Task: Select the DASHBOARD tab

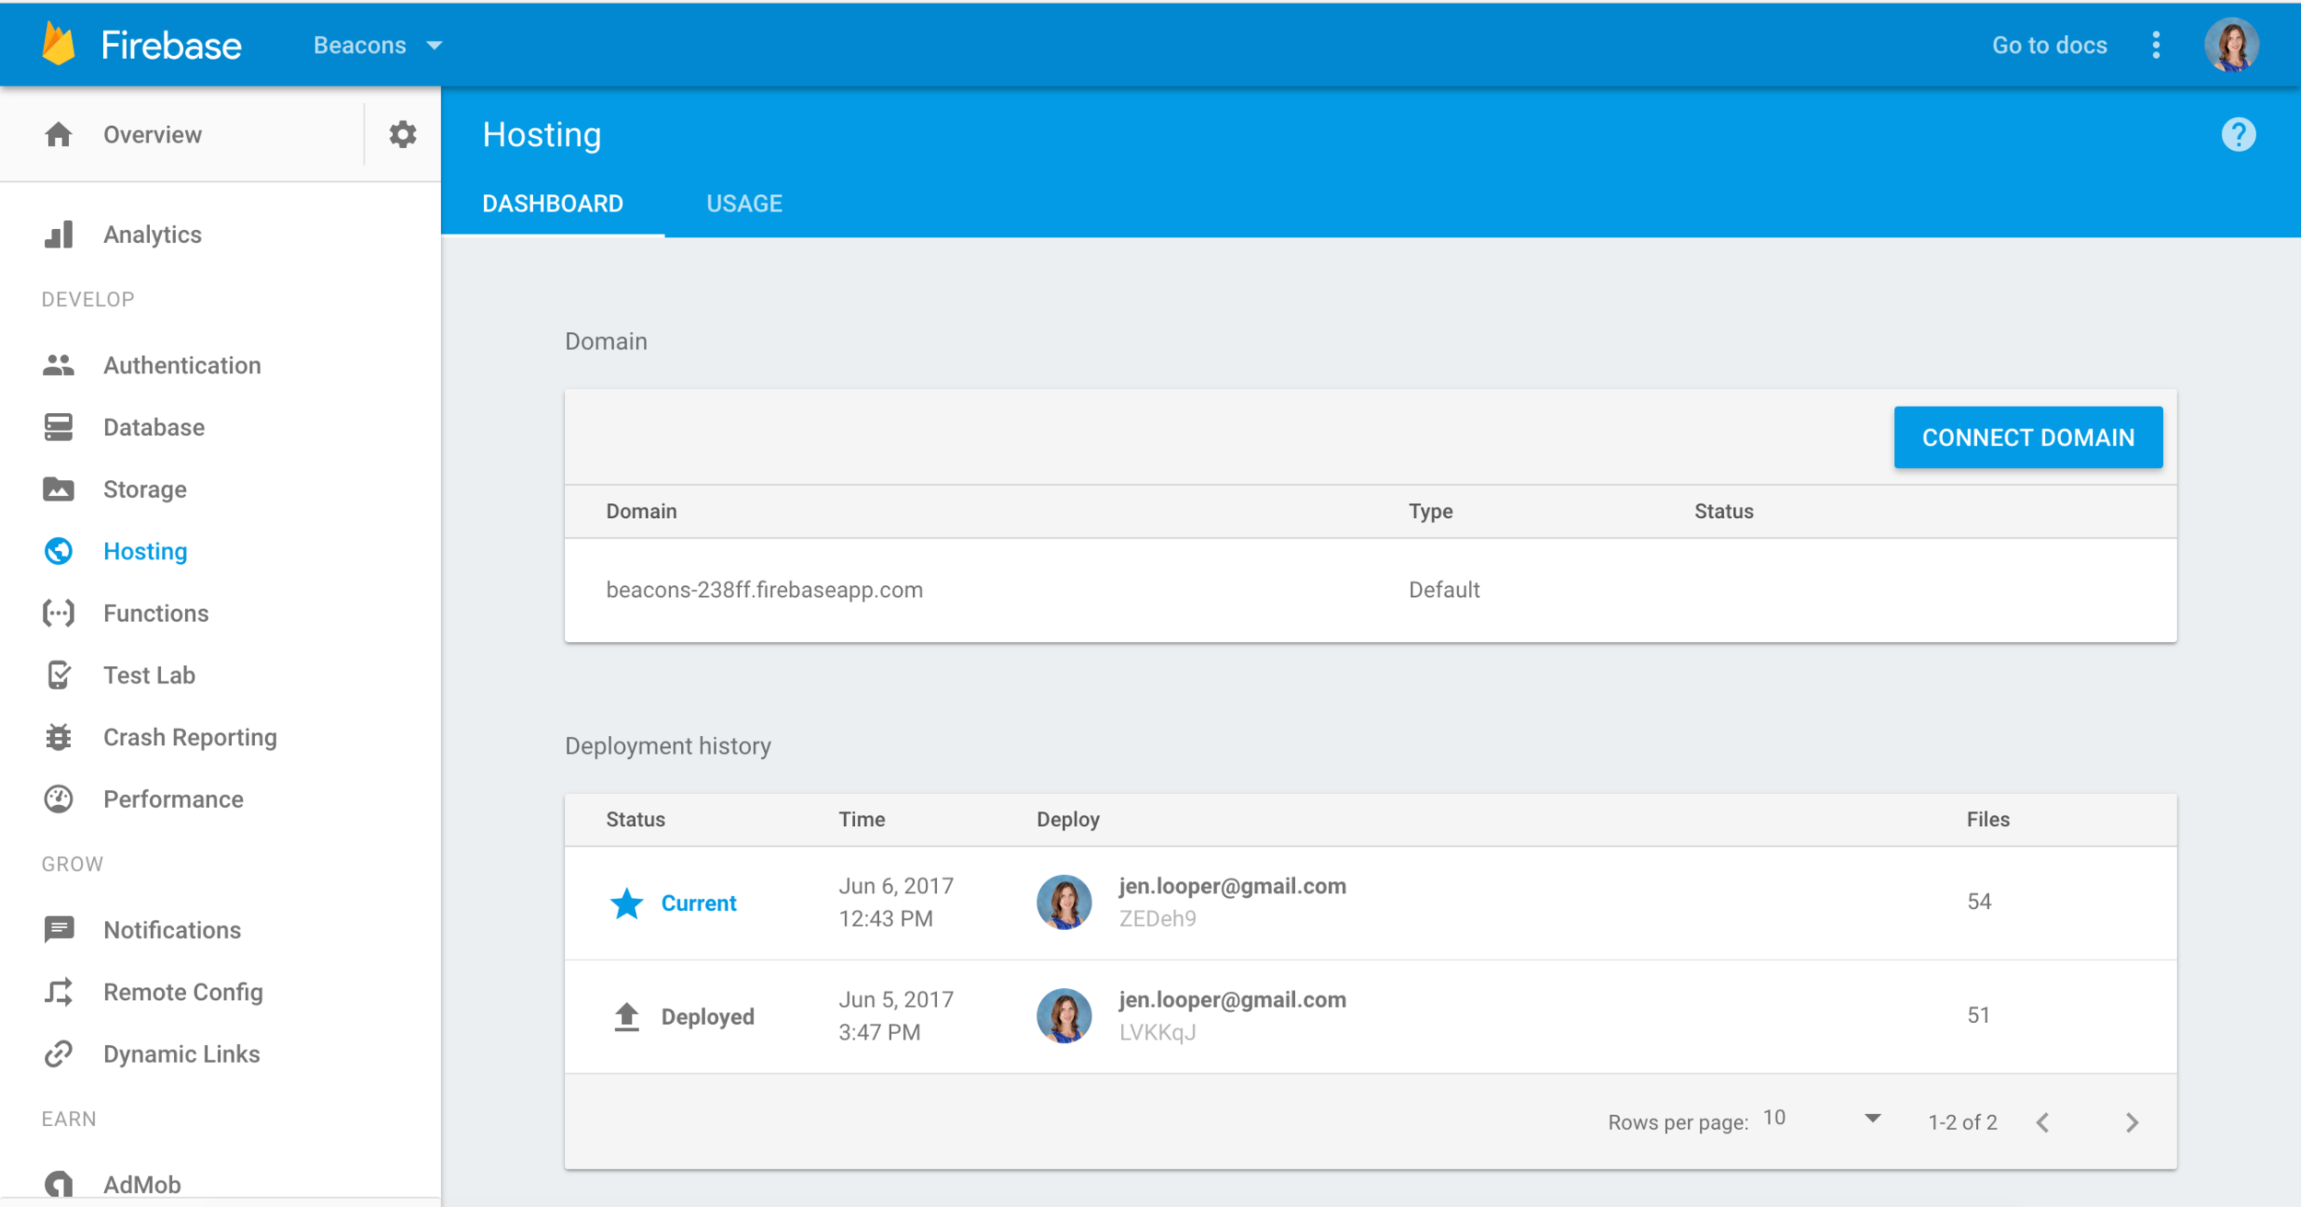Action: [x=552, y=203]
